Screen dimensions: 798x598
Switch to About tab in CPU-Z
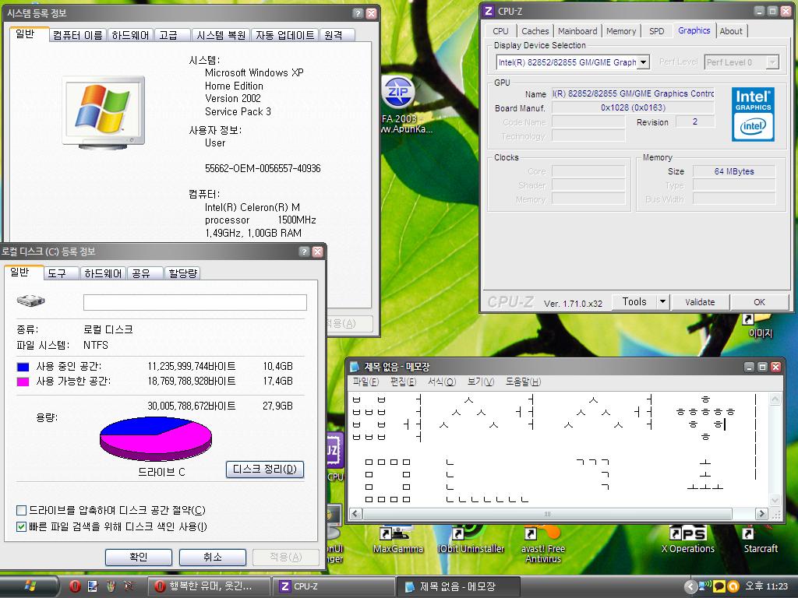pyautogui.click(x=731, y=31)
